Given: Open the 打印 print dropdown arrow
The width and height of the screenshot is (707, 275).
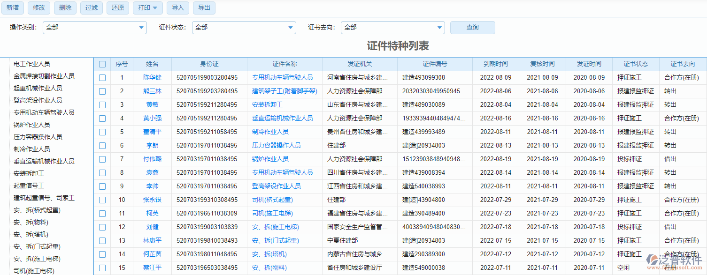Looking at the screenshot, I should pos(155,7).
